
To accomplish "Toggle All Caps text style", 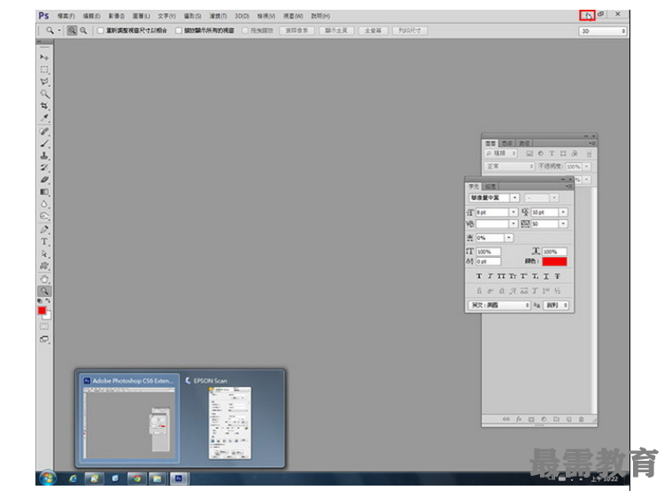I will (501, 276).
